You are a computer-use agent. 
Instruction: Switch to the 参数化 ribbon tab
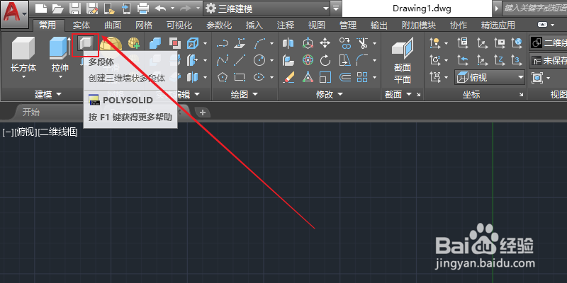click(x=219, y=25)
